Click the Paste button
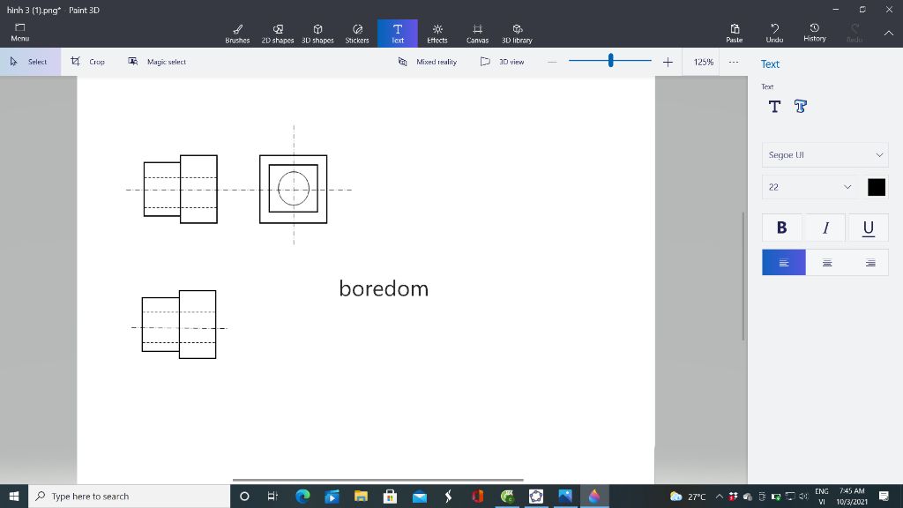Image resolution: width=903 pixels, height=508 pixels. pos(735,33)
